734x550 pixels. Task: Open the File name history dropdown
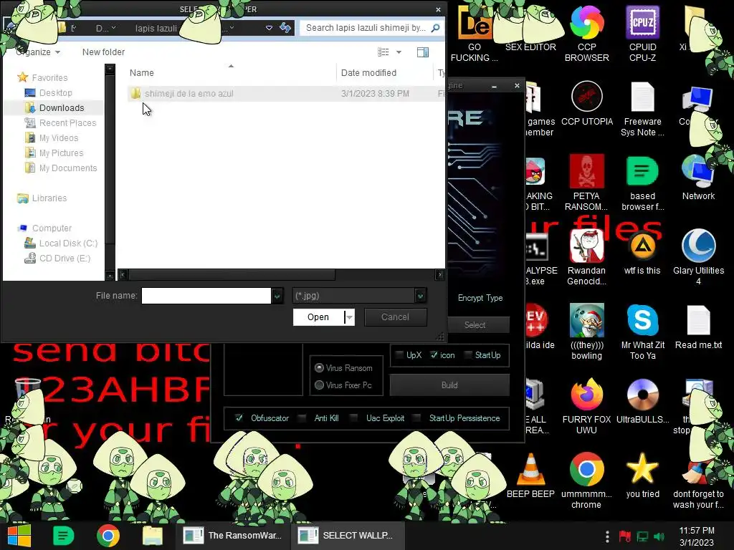(x=277, y=296)
